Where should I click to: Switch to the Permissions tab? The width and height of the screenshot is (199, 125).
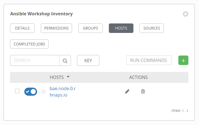pyautogui.click(x=56, y=28)
